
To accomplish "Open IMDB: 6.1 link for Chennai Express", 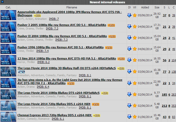I will [58, 119].
